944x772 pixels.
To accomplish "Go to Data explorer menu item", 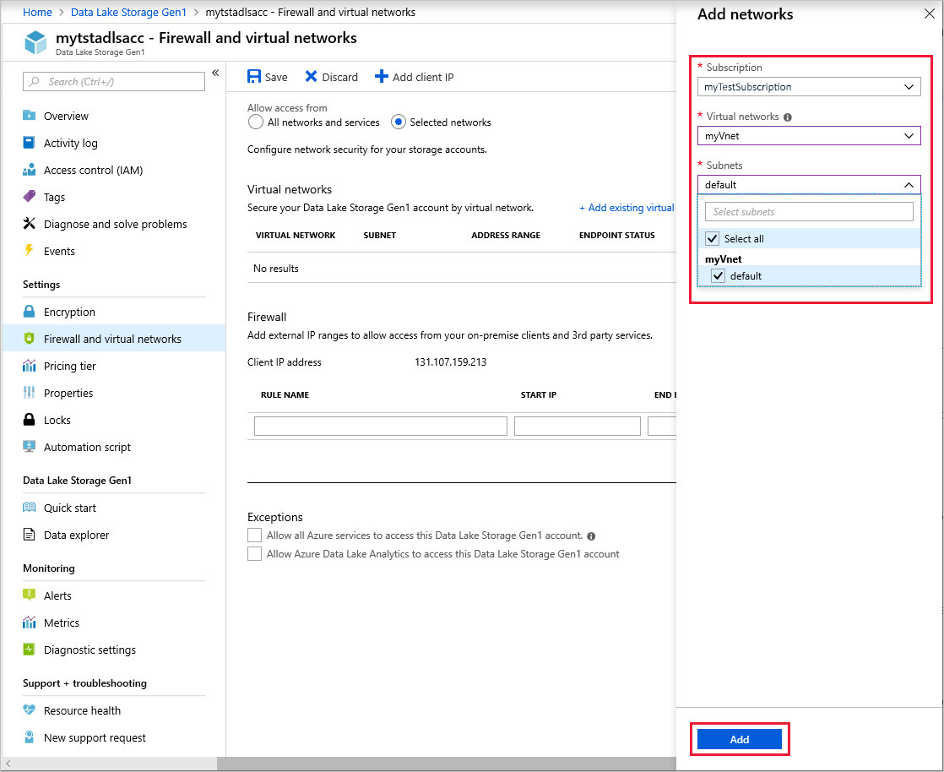I will click(x=76, y=535).
